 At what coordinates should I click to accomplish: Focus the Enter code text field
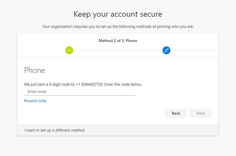[80, 91]
